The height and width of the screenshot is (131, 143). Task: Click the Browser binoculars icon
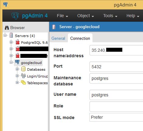[7, 28]
